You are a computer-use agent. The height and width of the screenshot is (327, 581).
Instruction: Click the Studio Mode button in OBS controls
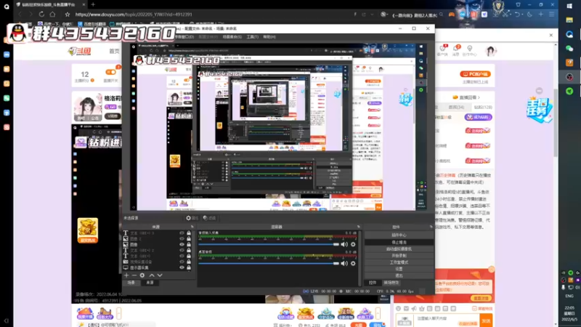(x=399, y=262)
